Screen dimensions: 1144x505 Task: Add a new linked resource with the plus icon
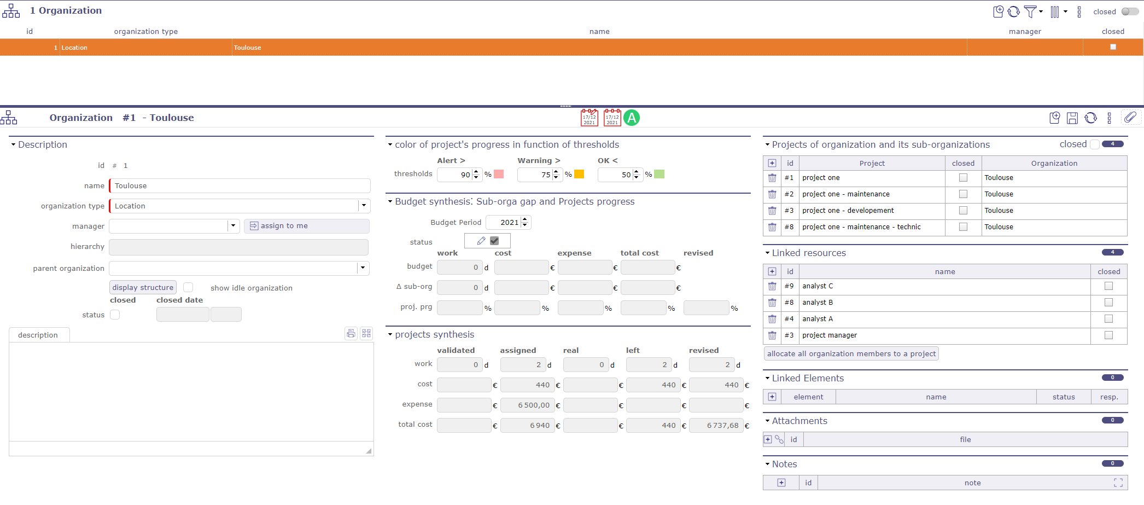pyautogui.click(x=772, y=271)
